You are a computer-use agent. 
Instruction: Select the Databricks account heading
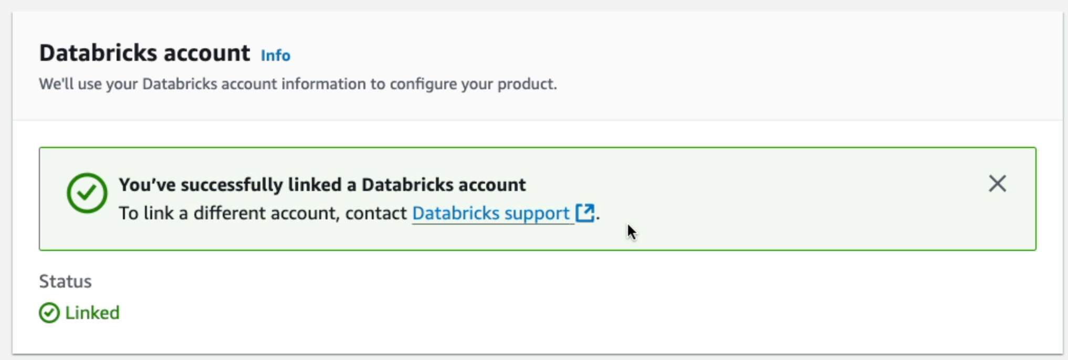(144, 52)
